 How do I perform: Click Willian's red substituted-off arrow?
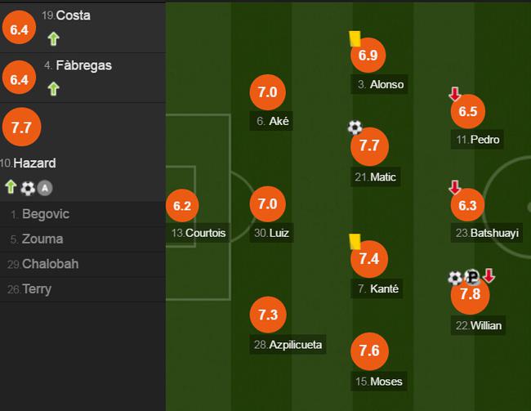(489, 276)
